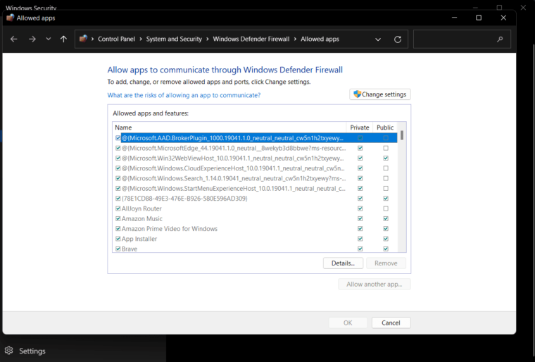535x362 pixels.
Task: Expand chevron after Control Panel breadcrumb
Action: (x=141, y=39)
